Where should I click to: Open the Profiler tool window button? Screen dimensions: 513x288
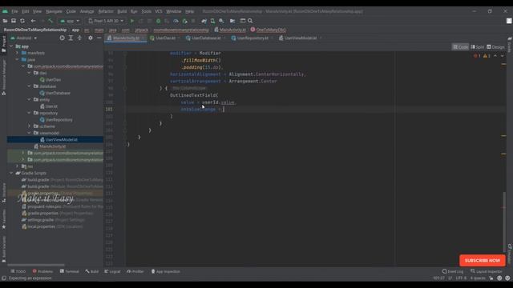[x=135, y=271]
